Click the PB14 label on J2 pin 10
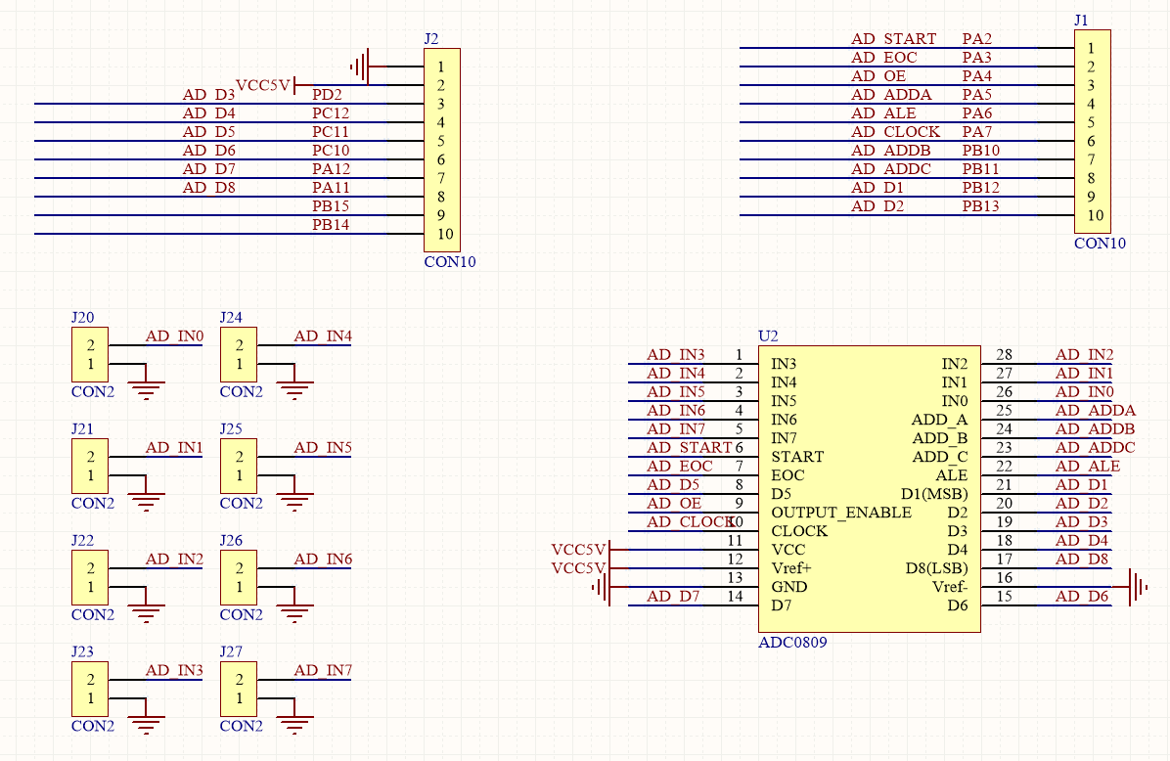This screenshot has width=1170, height=761. point(331,225)
